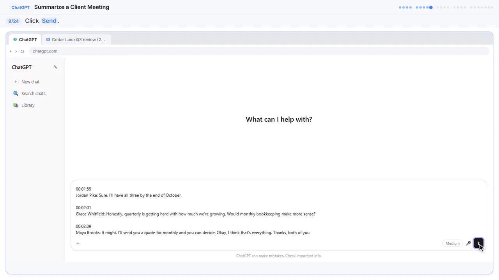Start voice input with the microphone icon

coord(468,243)
